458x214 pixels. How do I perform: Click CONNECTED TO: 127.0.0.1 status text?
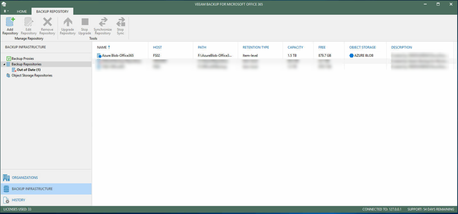click(382, 210)
